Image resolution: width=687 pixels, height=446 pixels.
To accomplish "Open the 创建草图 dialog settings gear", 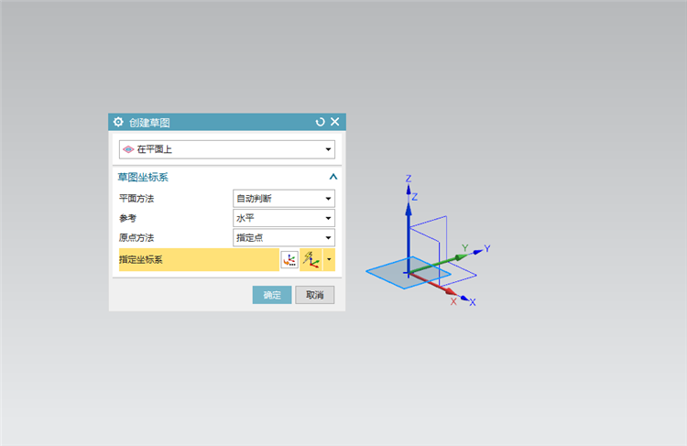I will click(x=118, y=122).
